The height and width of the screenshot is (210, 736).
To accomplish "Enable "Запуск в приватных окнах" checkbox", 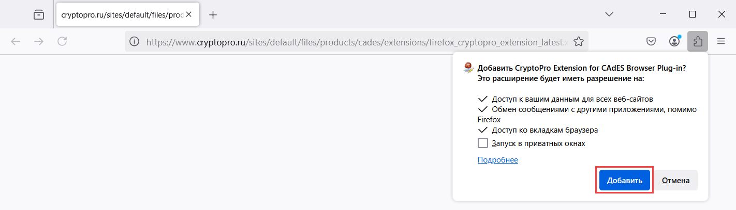I will click(x=483, y=143).
